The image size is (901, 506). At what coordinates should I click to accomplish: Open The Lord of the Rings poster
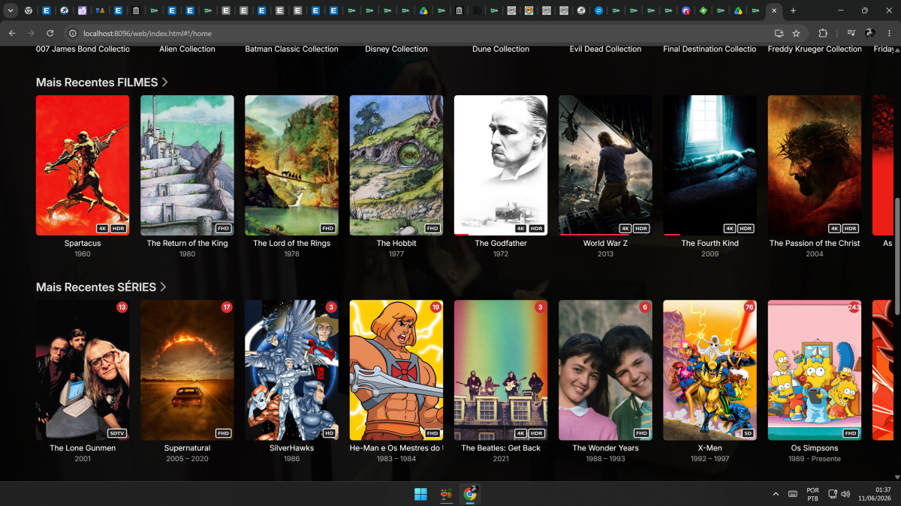tap(291, 165)
